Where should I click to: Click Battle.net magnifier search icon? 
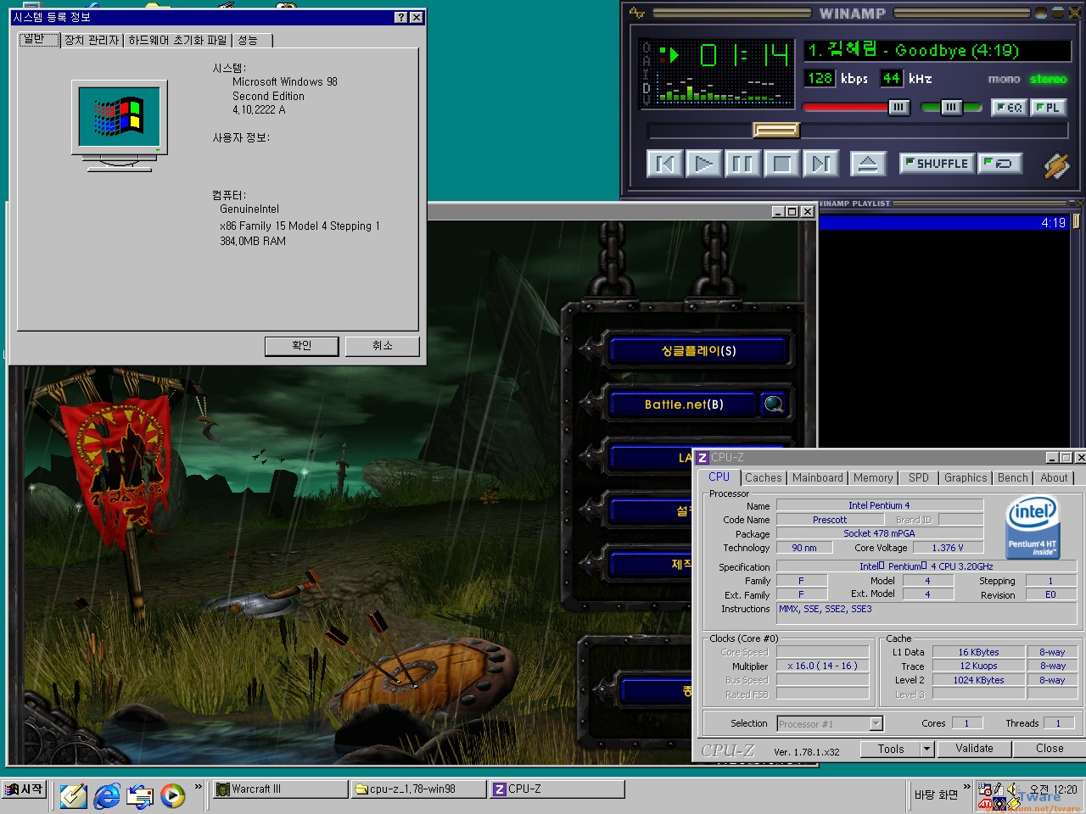pos(774,404)
